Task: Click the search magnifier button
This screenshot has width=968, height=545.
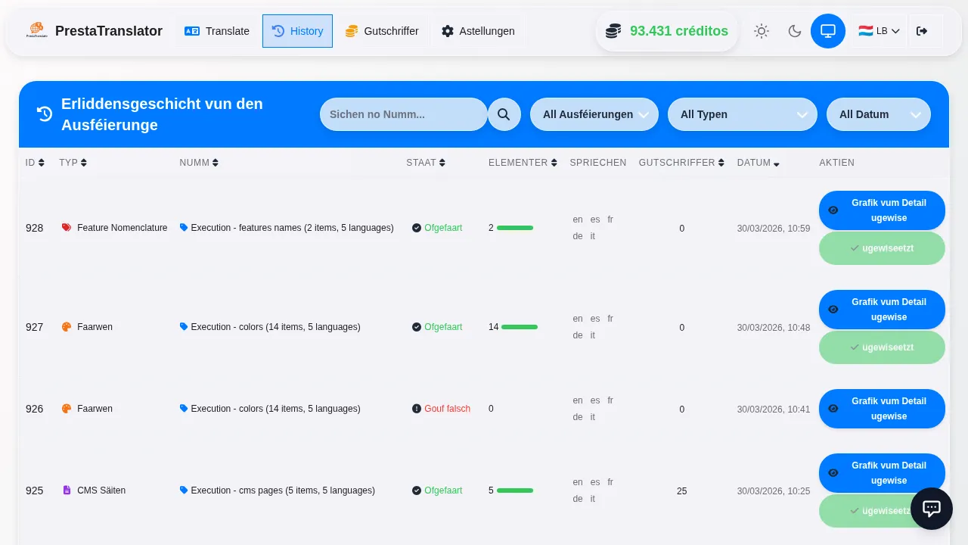Action: (504, 114)
